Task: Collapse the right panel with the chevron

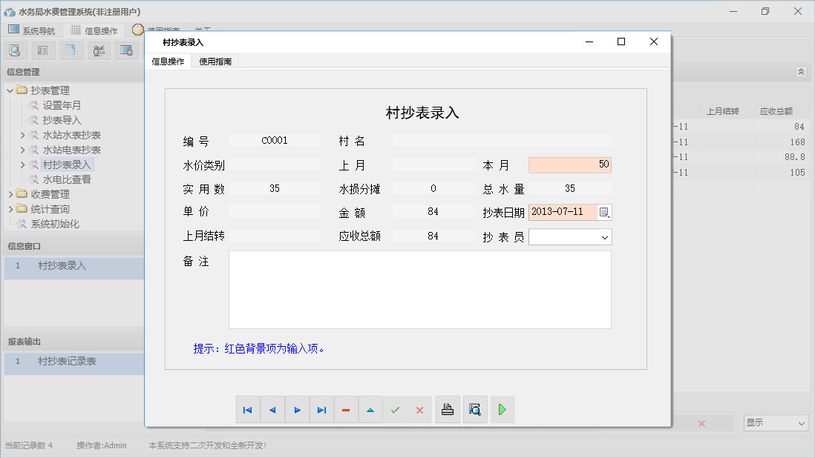Action: 801,72
